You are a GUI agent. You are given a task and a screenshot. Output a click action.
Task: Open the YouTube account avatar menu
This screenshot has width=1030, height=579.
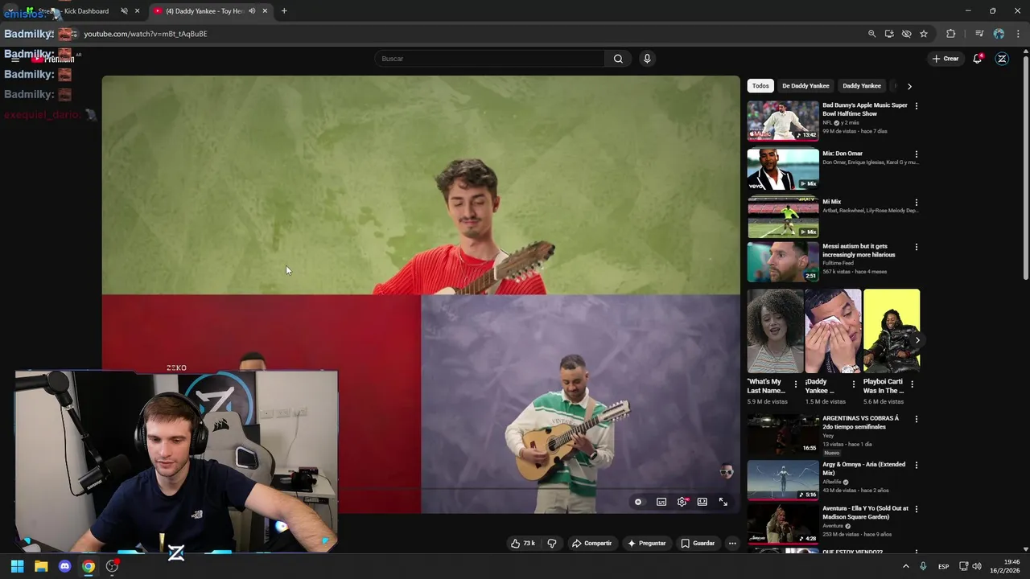(x=1002, y=59)
